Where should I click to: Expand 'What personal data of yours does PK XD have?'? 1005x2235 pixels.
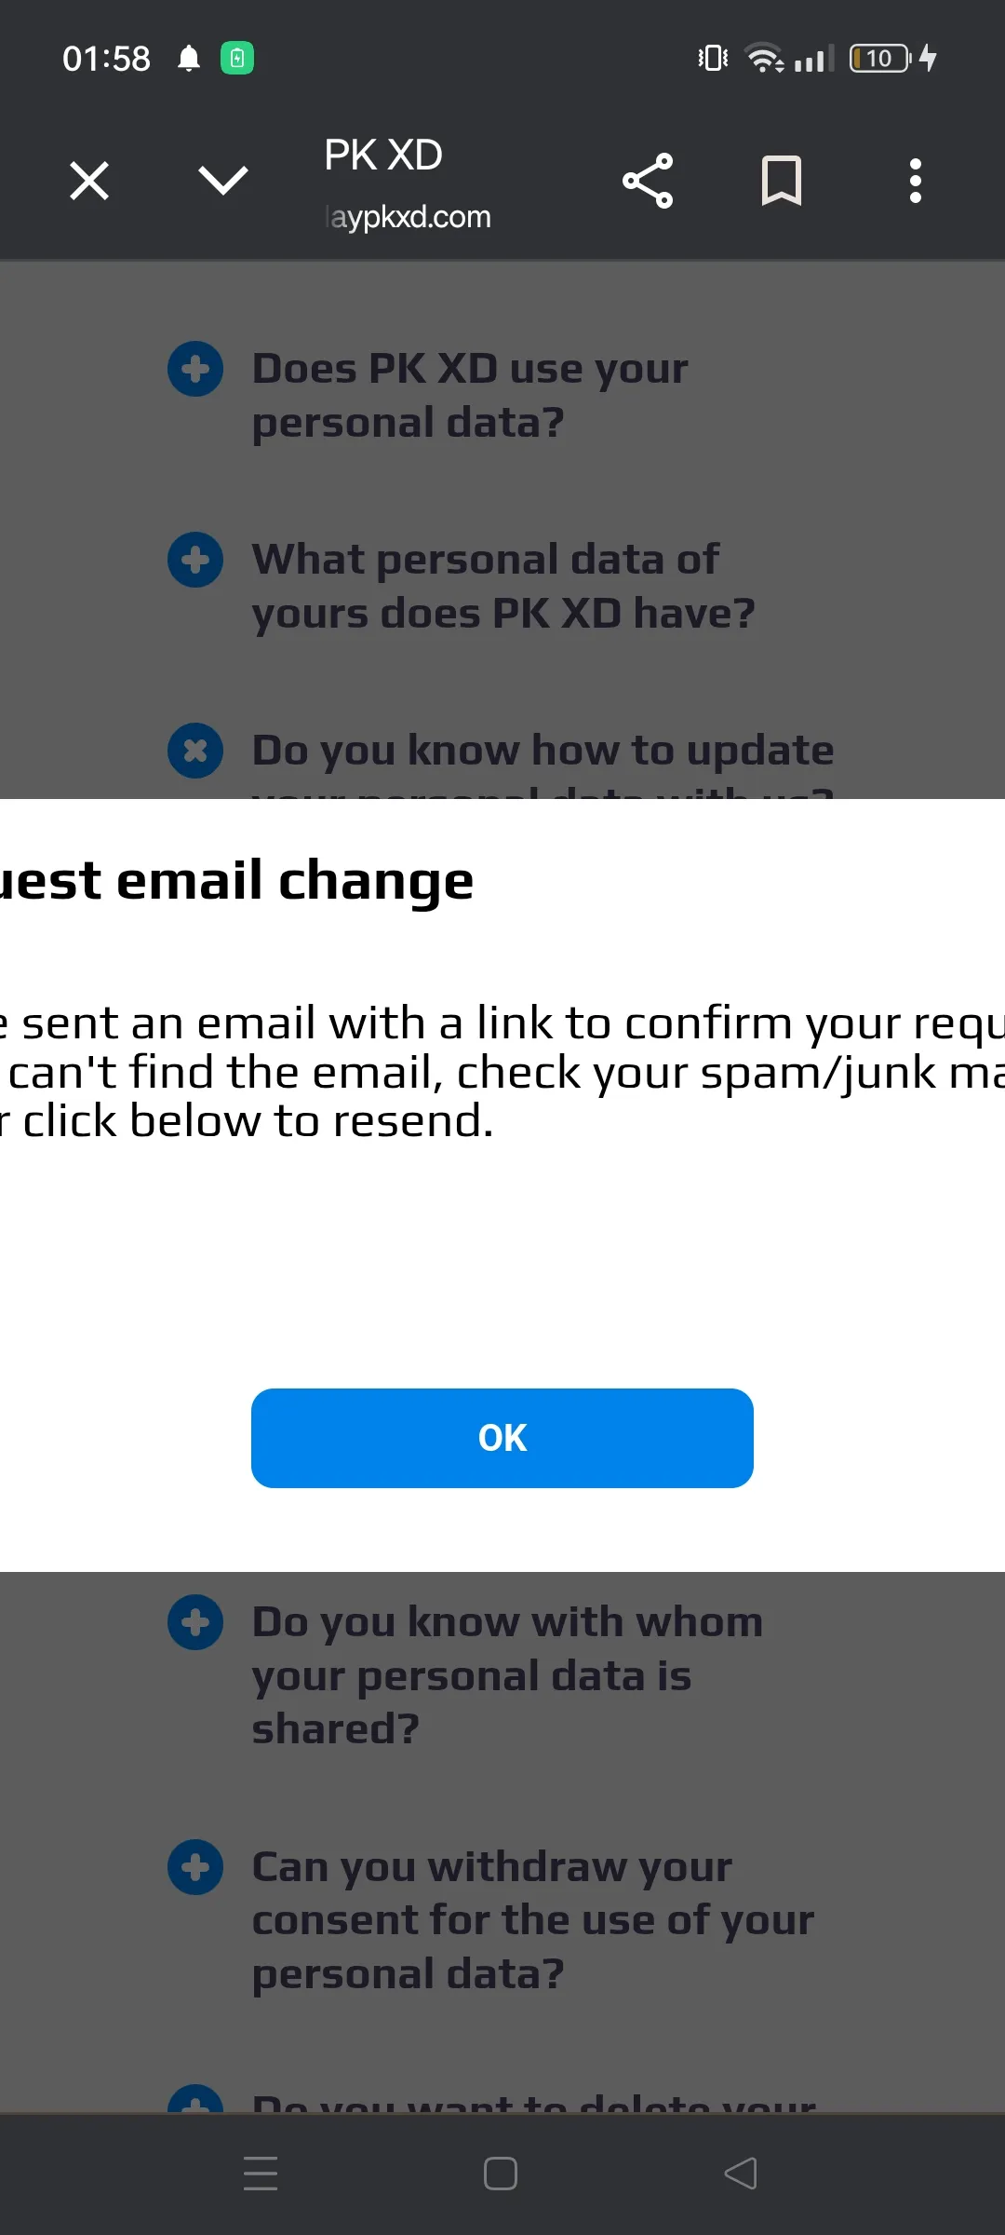click(194, 561)
